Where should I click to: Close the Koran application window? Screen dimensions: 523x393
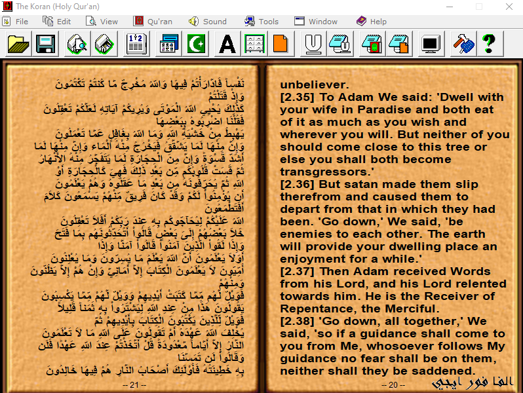coord(509,7)
